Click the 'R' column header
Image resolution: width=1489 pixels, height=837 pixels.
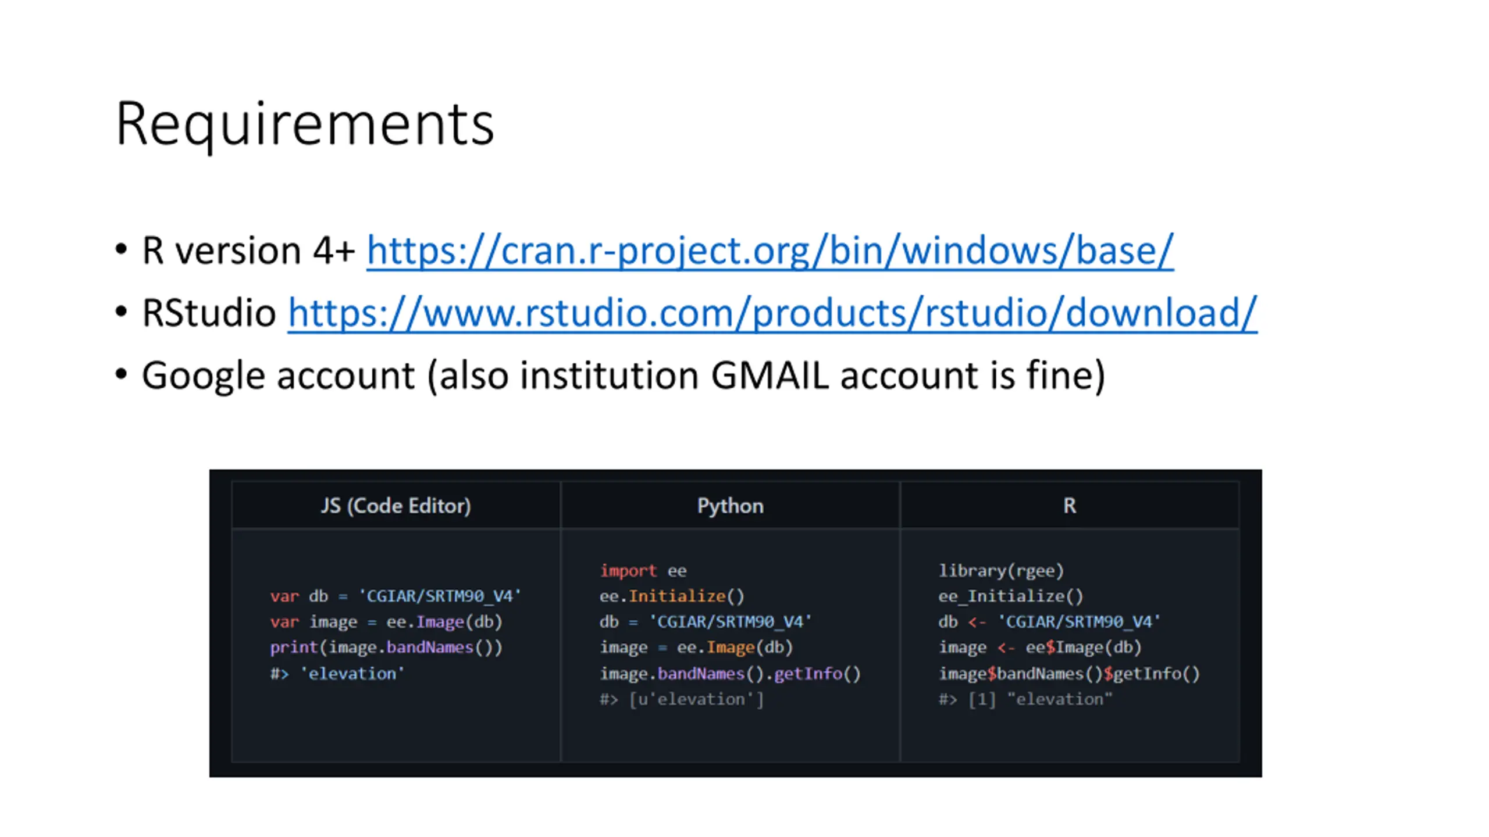(1070, 506)
